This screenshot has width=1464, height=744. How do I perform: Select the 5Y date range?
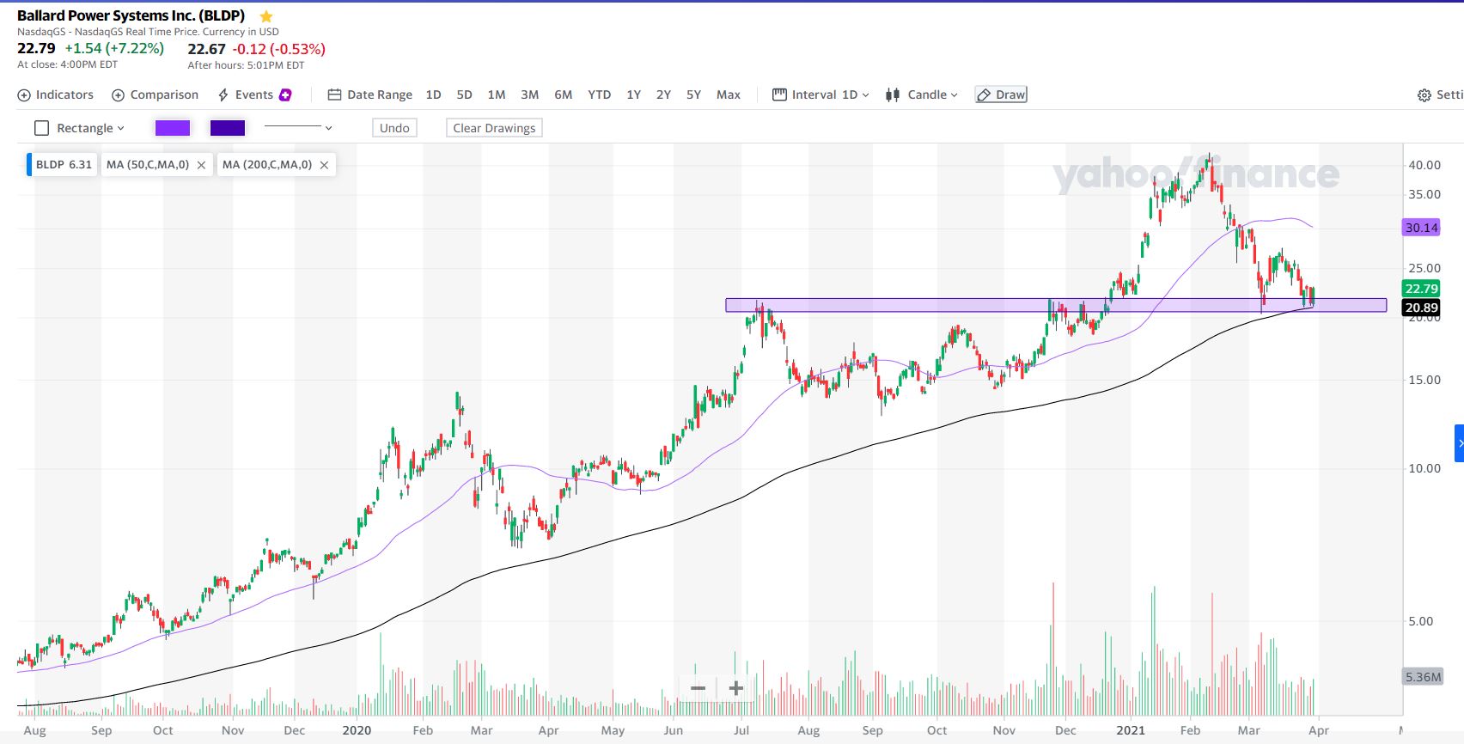tap(693, 95)
